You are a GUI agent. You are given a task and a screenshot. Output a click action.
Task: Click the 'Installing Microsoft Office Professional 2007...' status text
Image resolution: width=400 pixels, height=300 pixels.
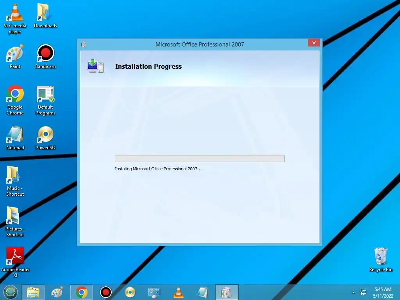(158, 169)
